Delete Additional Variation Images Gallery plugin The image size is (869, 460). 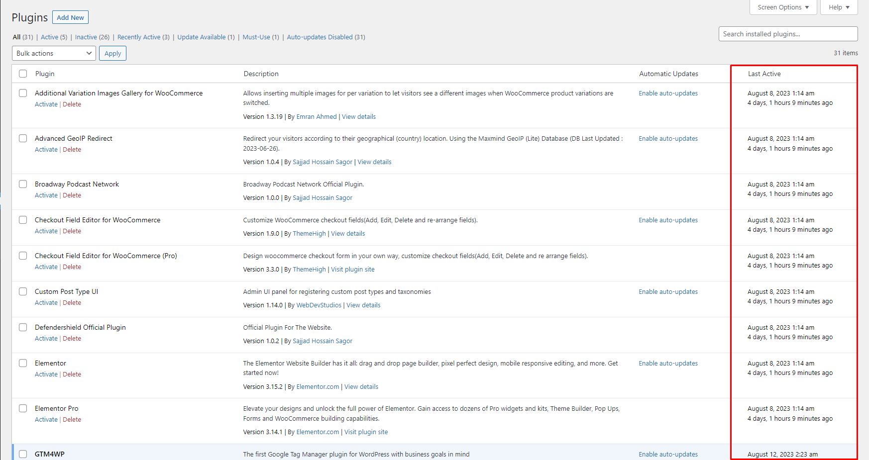point(72,104)
